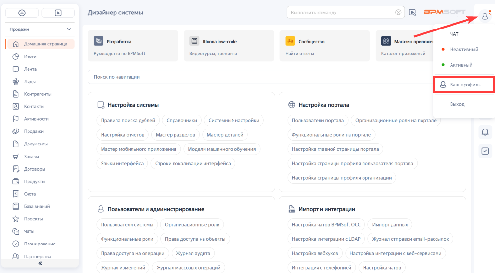The height and width of the screenshot is (273, 495).
Task: Open Пользователи системы link
Action: (x=127, y=224)
